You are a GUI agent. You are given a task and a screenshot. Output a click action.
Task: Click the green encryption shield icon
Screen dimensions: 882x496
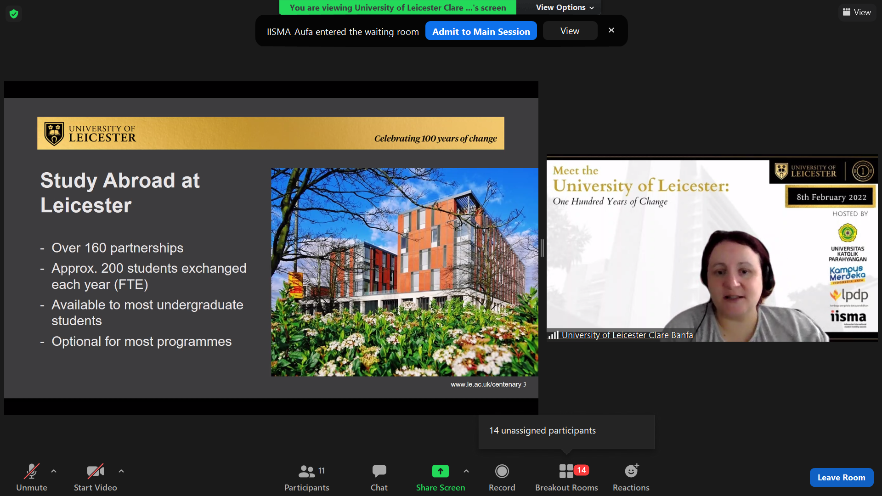(x=14, y=14)
